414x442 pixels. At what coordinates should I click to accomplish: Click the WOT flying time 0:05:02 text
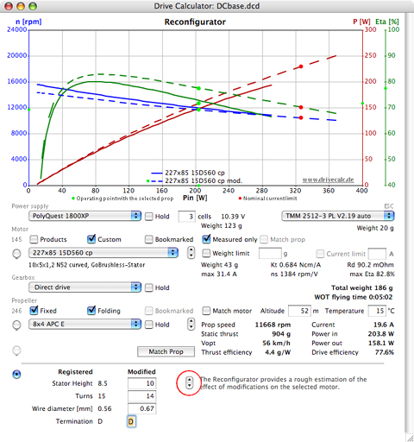click(x=354, y=297)
